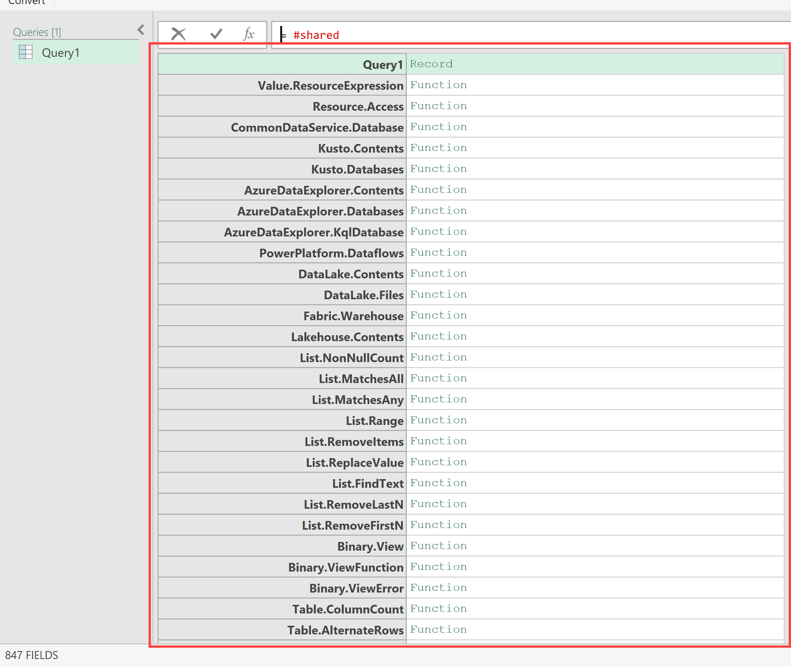The height and width of the screenshot is (666, 791).
Task: Select the Fabric.Warehouse field name
Action: [x=282, y=316]
